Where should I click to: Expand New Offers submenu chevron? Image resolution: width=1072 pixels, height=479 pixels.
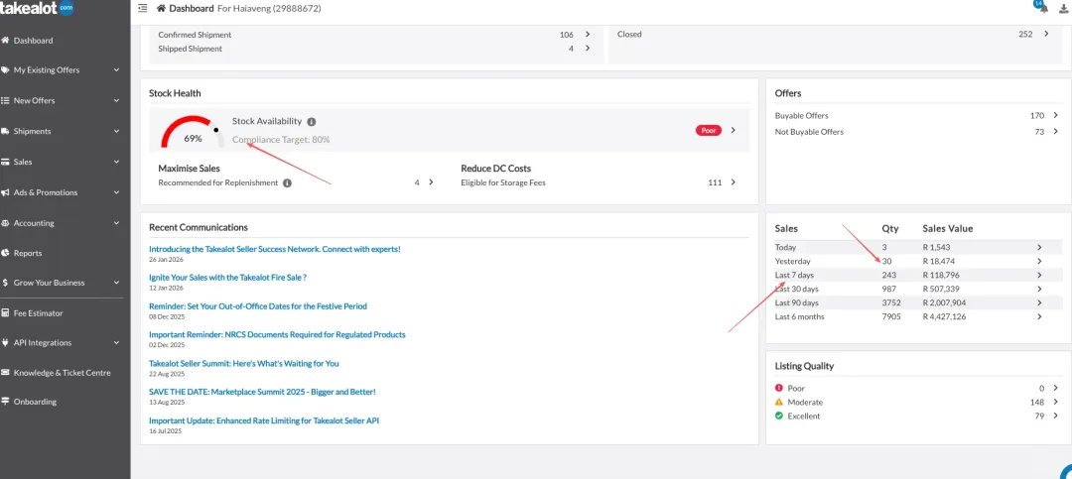click(x=117, y=100)
